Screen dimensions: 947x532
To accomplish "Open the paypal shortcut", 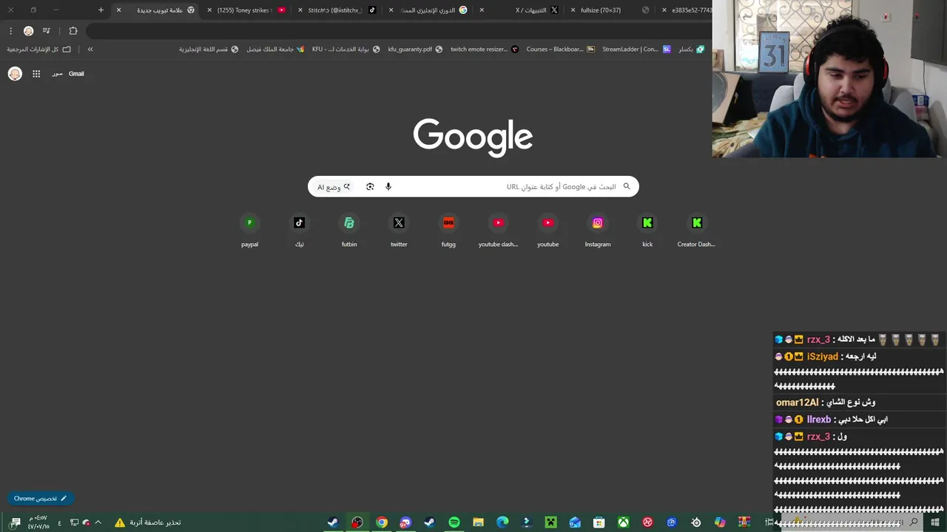I will [x=249, y=231].
